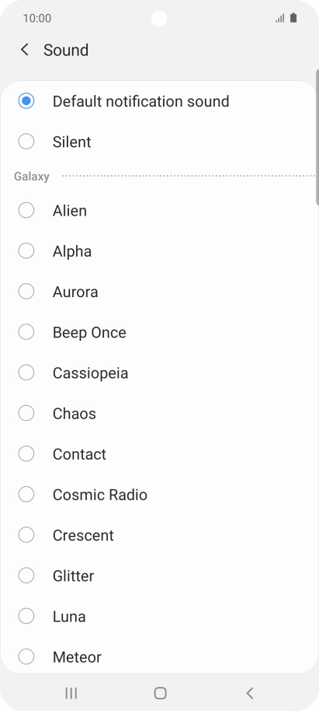Select the Luna notification sound
Screen dimensions: 319x711
click(26, 616)
